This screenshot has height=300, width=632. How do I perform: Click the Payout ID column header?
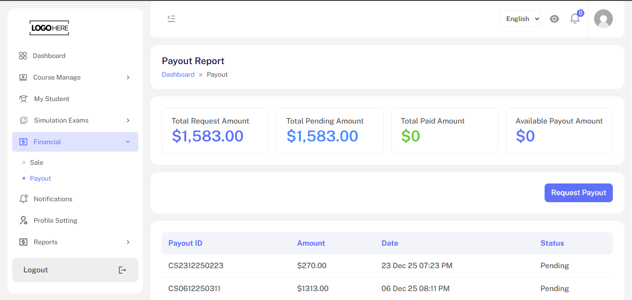point(186,243)
